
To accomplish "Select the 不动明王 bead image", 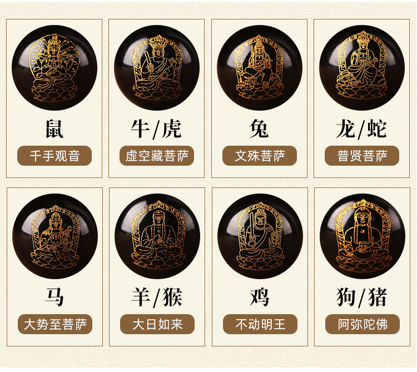I will 260,236.
